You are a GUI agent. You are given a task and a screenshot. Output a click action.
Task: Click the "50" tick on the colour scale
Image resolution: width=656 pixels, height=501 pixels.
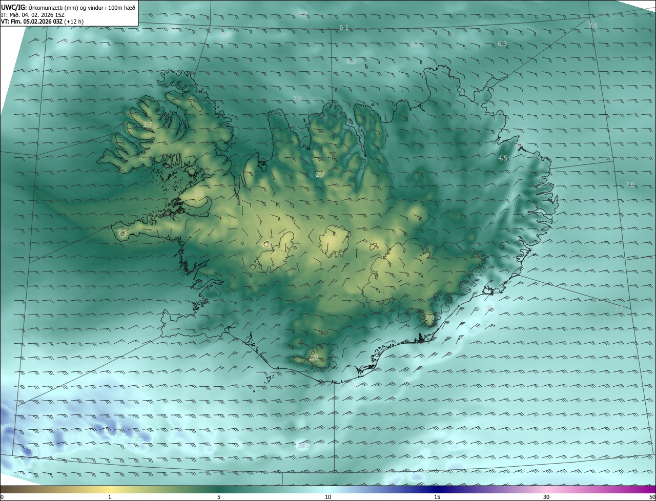[652, 497]
